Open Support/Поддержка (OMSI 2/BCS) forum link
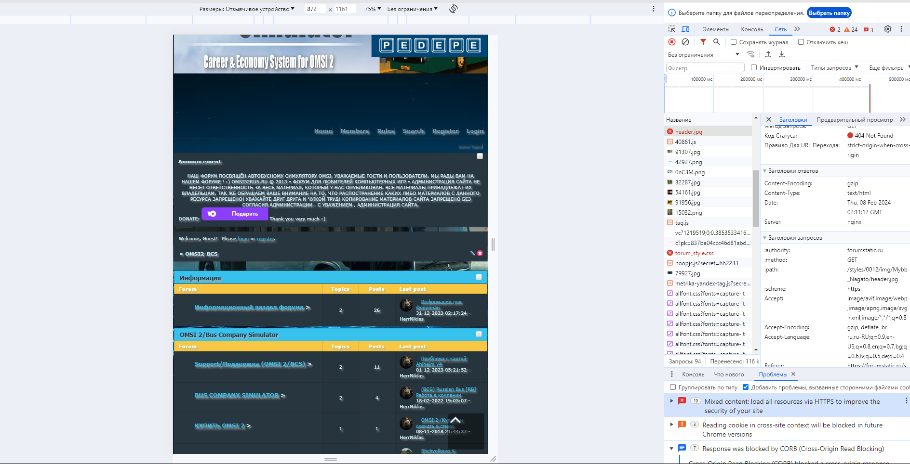This screenshot has width=910, height=464. (250, 364)
